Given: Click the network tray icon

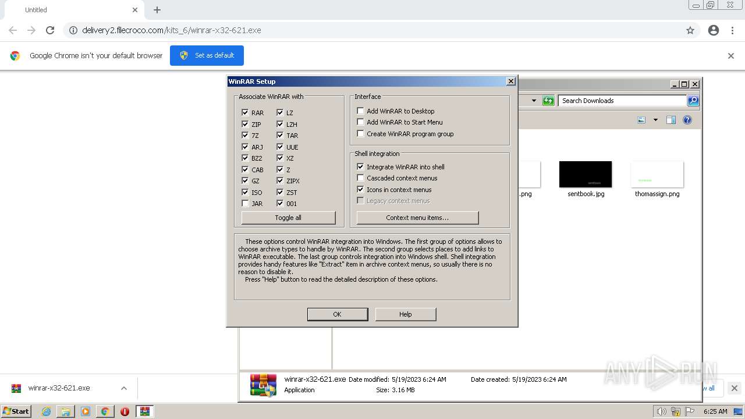Looking at the screenshot, I should tap(676, 411).
